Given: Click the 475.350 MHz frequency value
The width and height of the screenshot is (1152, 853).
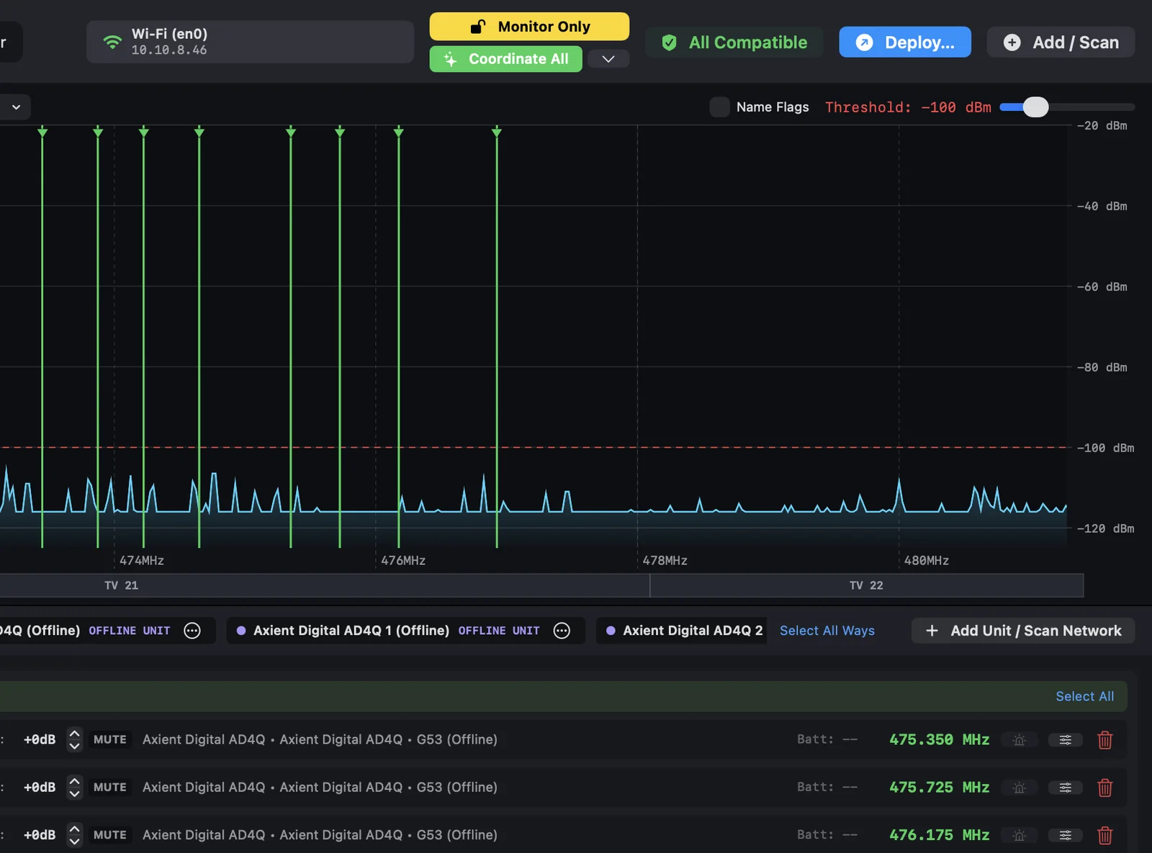Looking at the screenshot, I should (x=939, y=739).
